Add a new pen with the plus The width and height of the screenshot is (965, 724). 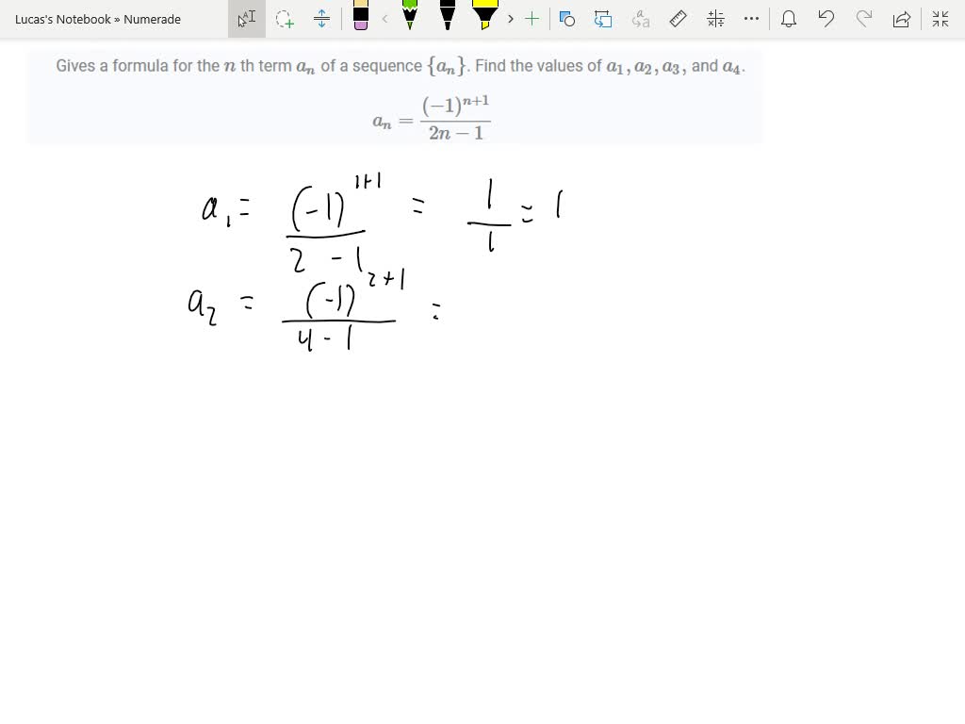click(532, 18)
